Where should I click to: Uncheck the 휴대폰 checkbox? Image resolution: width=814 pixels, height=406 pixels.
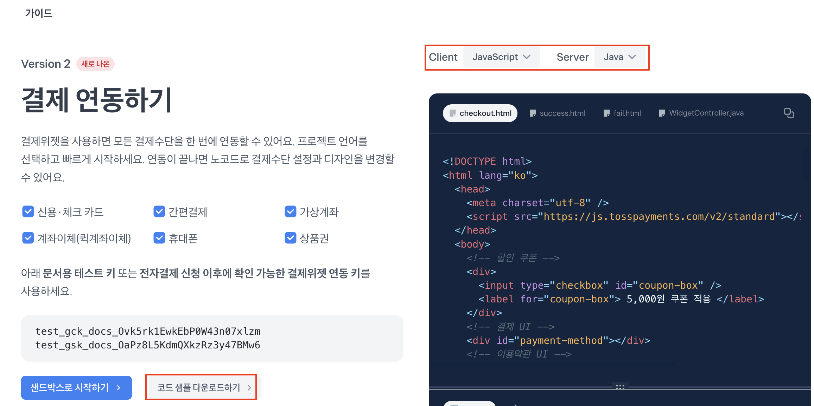(159, 238)
